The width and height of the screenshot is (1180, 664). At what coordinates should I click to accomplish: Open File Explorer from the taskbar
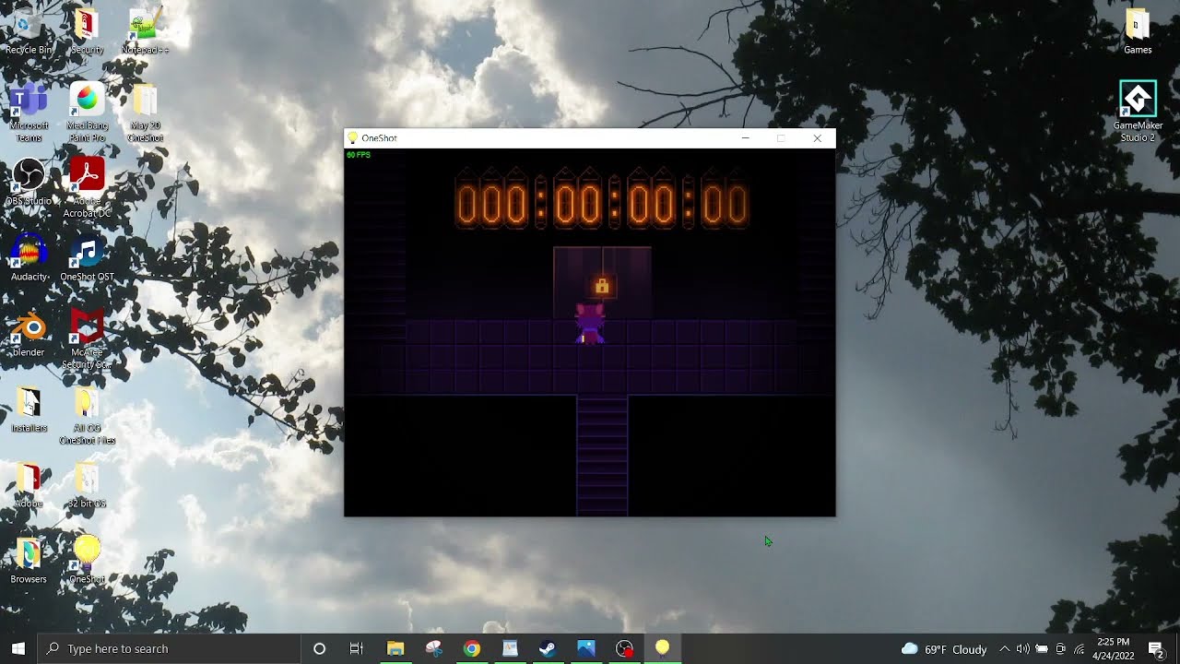(395, 648)
